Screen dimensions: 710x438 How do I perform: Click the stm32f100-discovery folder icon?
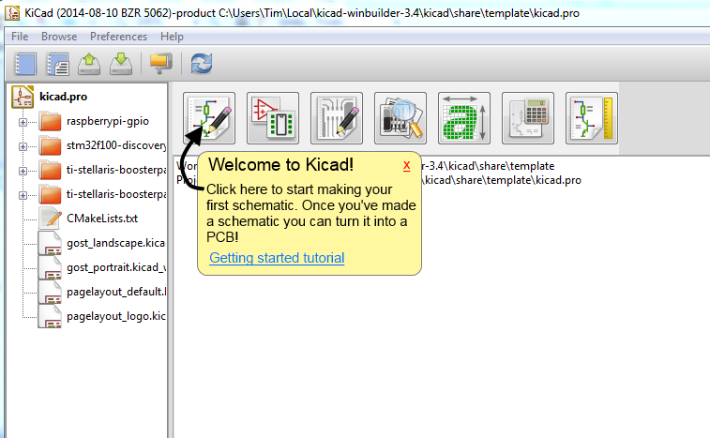[50, 146]
